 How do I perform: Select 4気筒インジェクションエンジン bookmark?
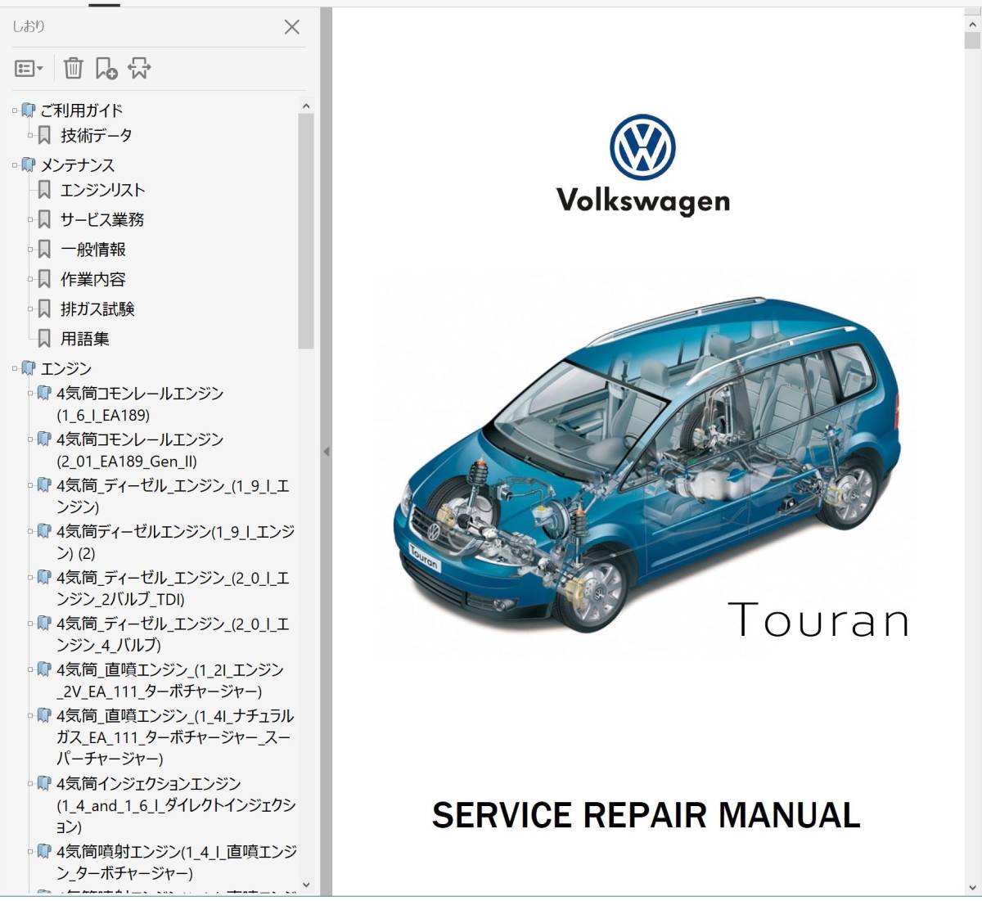coord(175,805)
